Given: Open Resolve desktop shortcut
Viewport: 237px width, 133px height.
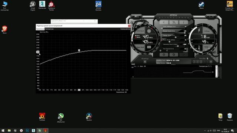Looking at the screenshot, I should tap(89, 117).
